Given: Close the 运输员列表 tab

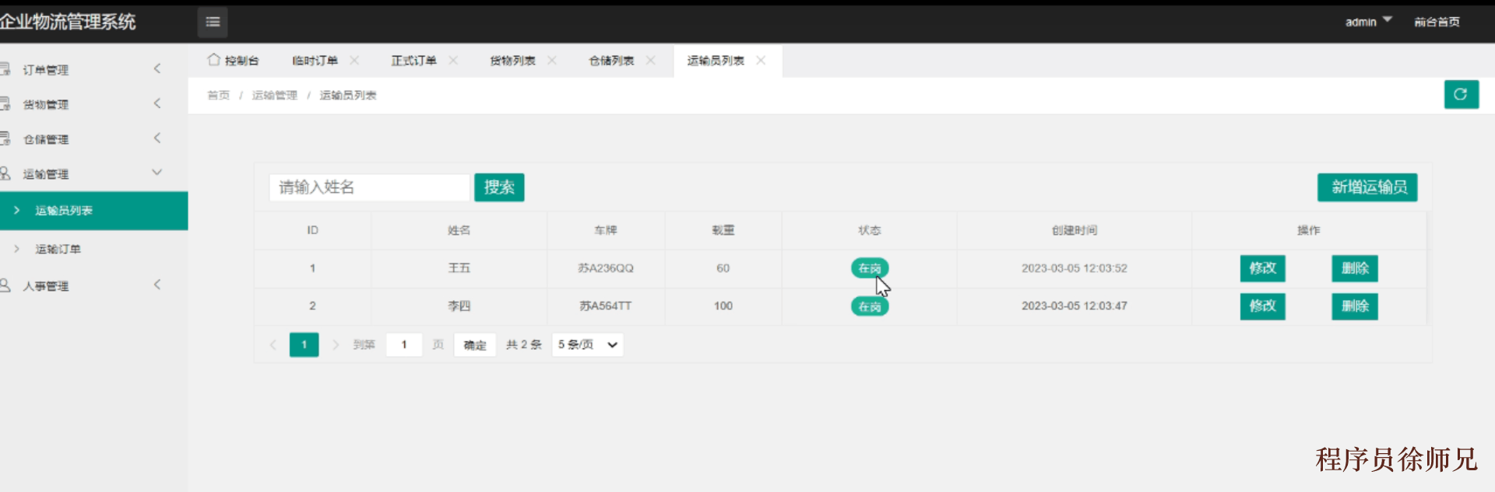Looking at the screenshot, I should pyautogui.click(x=761, y=60).
